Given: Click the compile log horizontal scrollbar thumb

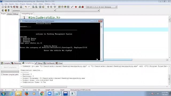Looking at the screenshot, I should click(x=45, y=87).
